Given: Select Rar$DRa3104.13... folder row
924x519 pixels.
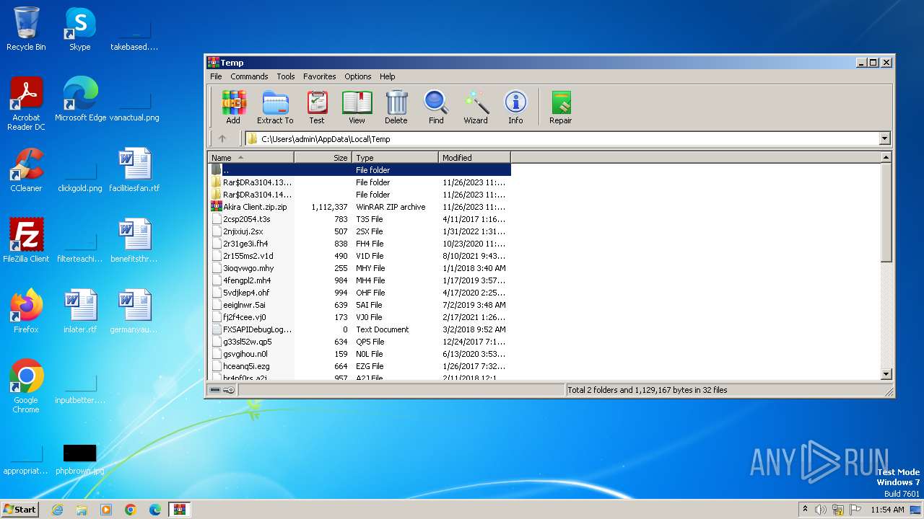Looking at the screenshot, I should 359,182.
